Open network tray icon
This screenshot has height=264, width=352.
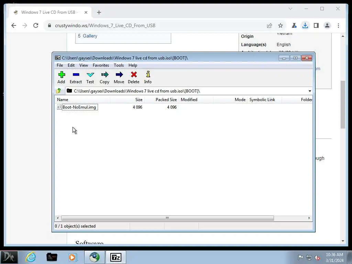[x=309, y=257]
